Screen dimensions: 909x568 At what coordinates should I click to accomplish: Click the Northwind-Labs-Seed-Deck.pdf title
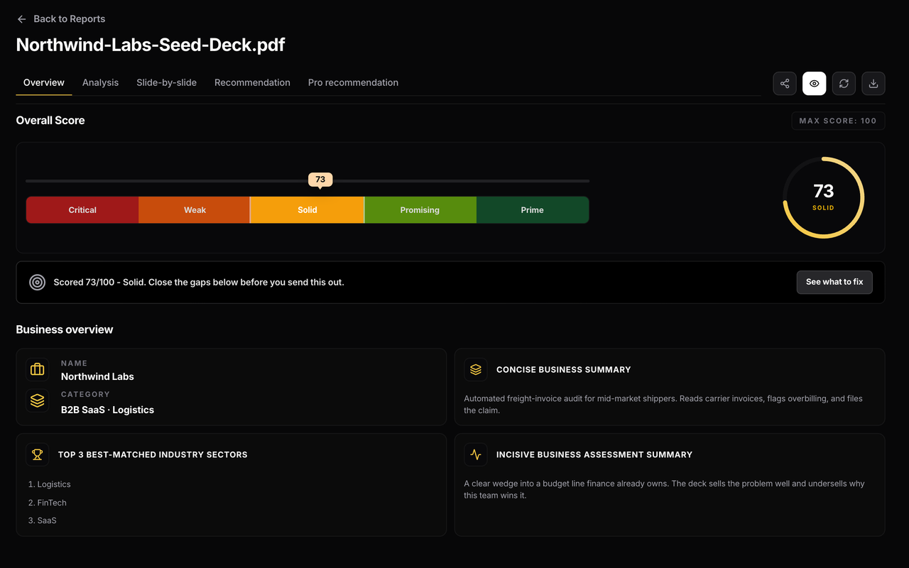click(x=151, y=45)
